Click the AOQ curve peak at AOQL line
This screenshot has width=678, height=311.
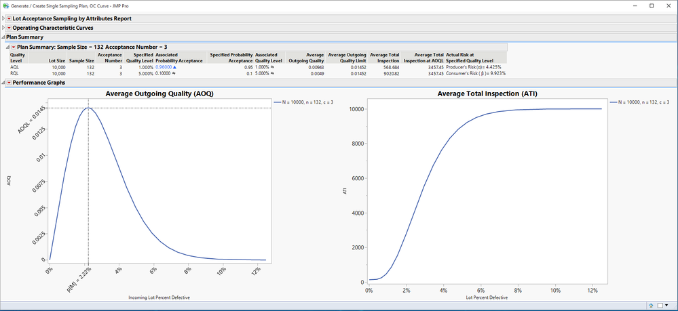tap(88, 108)
